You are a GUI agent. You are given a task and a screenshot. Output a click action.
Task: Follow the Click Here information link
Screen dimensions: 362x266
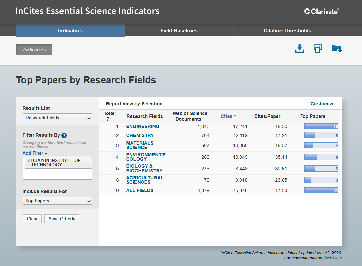click(x=332, y=258)
